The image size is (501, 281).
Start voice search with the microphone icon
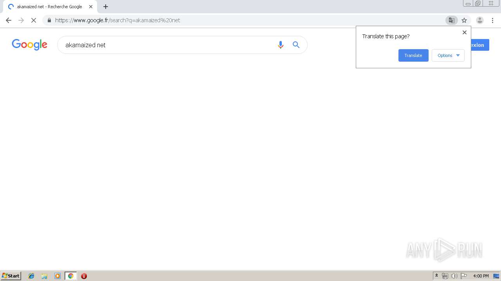coord(280,45)
